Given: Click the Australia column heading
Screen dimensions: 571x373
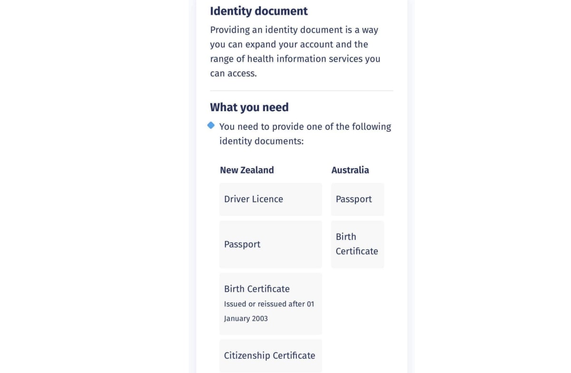Looking at the screenshot, I should (x=350, y=170).
